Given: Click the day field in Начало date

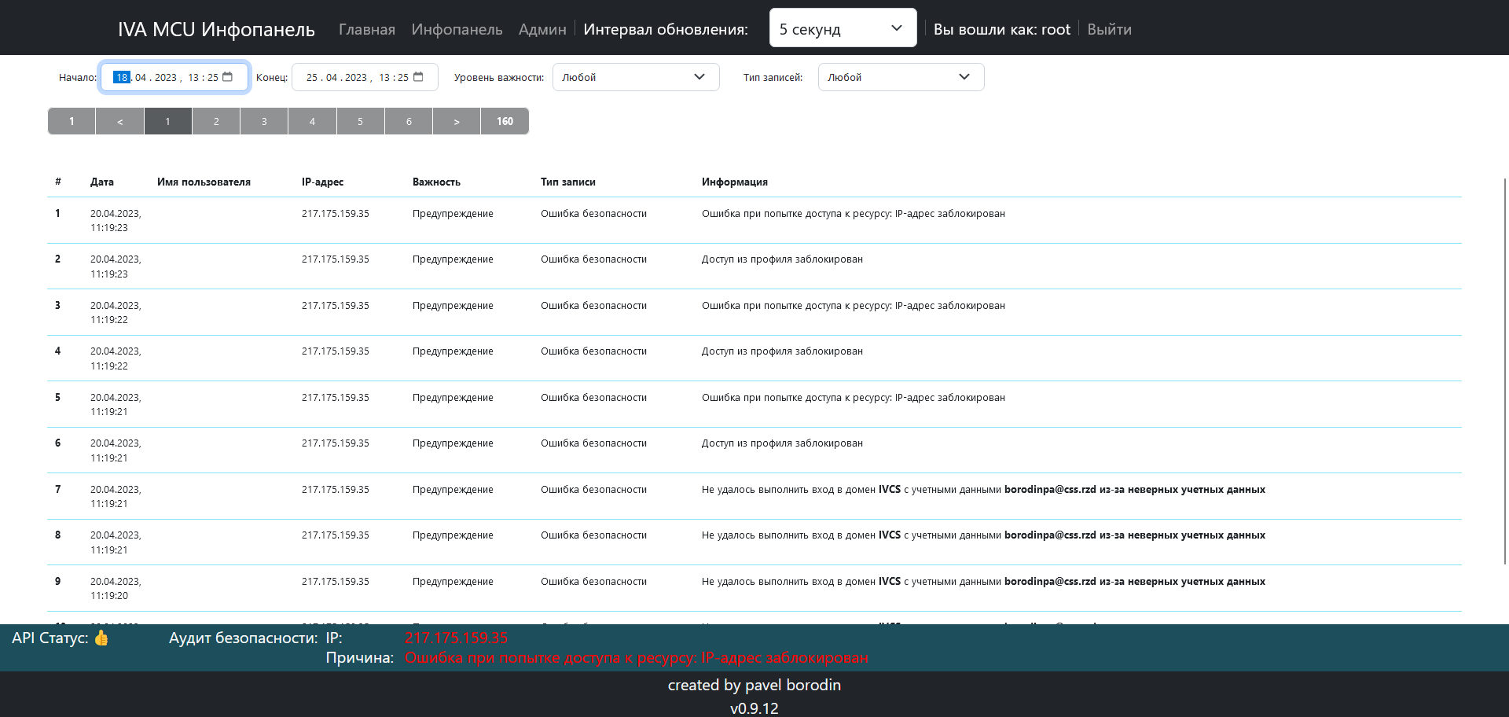Looking at the screenshot, I should pyautogui.click(x=122, y=77).
